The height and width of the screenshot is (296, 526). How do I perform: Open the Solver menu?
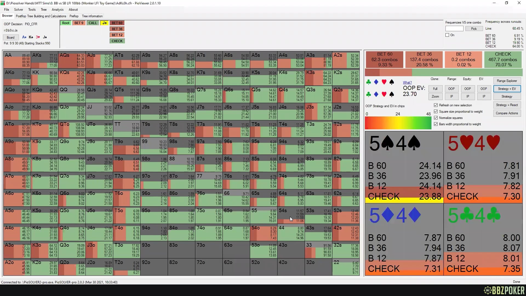19,10
